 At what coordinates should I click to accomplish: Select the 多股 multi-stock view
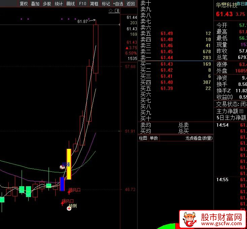tap(47, 4)
